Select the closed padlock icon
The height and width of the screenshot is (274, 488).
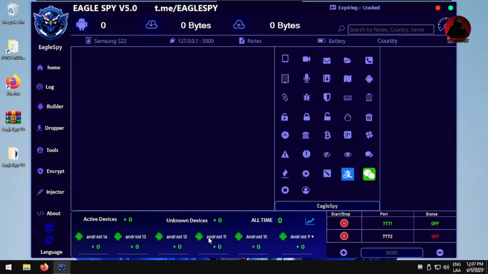coord(306,117)
